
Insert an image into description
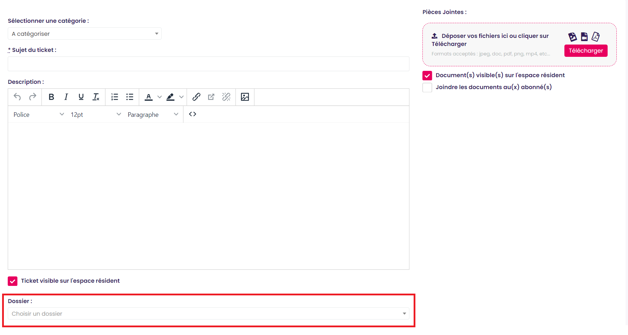245,97
